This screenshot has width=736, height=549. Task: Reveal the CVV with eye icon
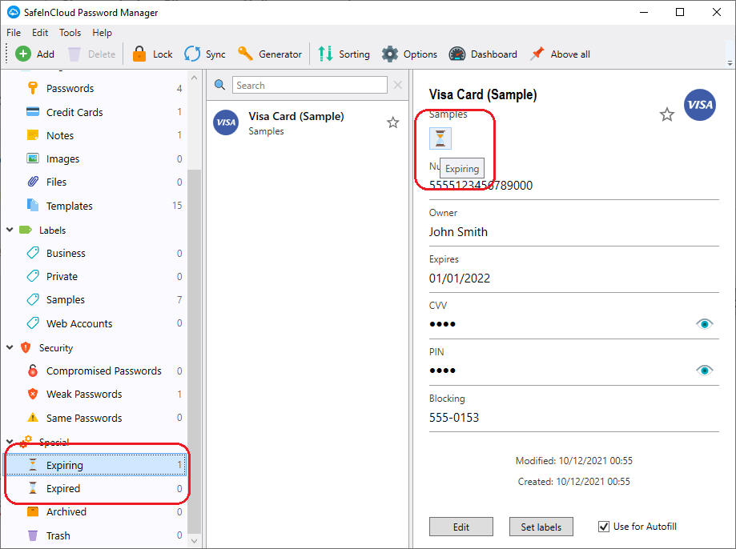tap(704, 324)
